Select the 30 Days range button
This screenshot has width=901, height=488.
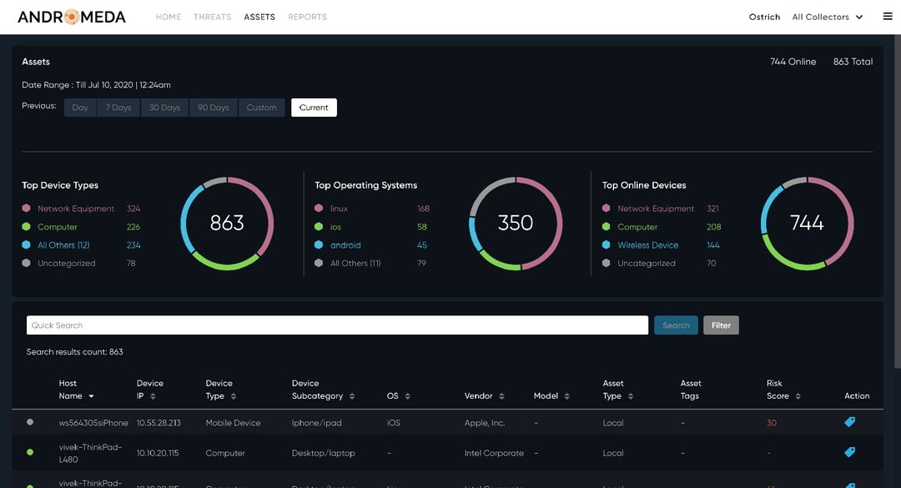point(164,107)
